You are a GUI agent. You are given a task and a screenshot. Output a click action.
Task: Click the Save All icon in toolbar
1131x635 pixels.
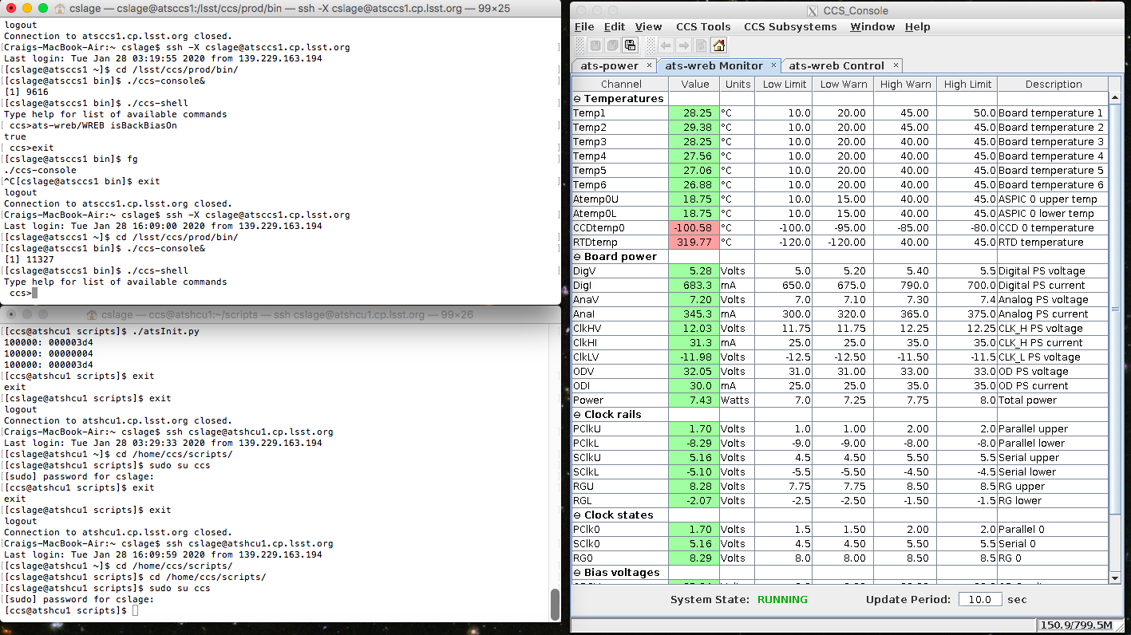pyautogui.click(x=612, y=45)
